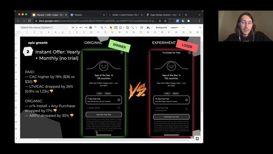Open the tab search chevron in Chrome
Screen dimensions: 273x154
click(x=199, y=15)
